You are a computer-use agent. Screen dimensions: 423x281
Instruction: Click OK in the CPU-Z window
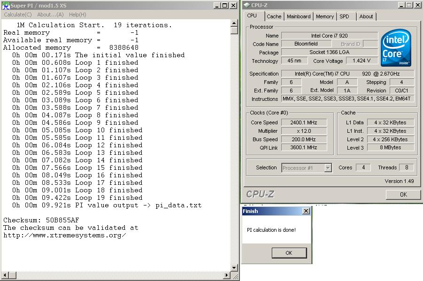pos(403,194)
